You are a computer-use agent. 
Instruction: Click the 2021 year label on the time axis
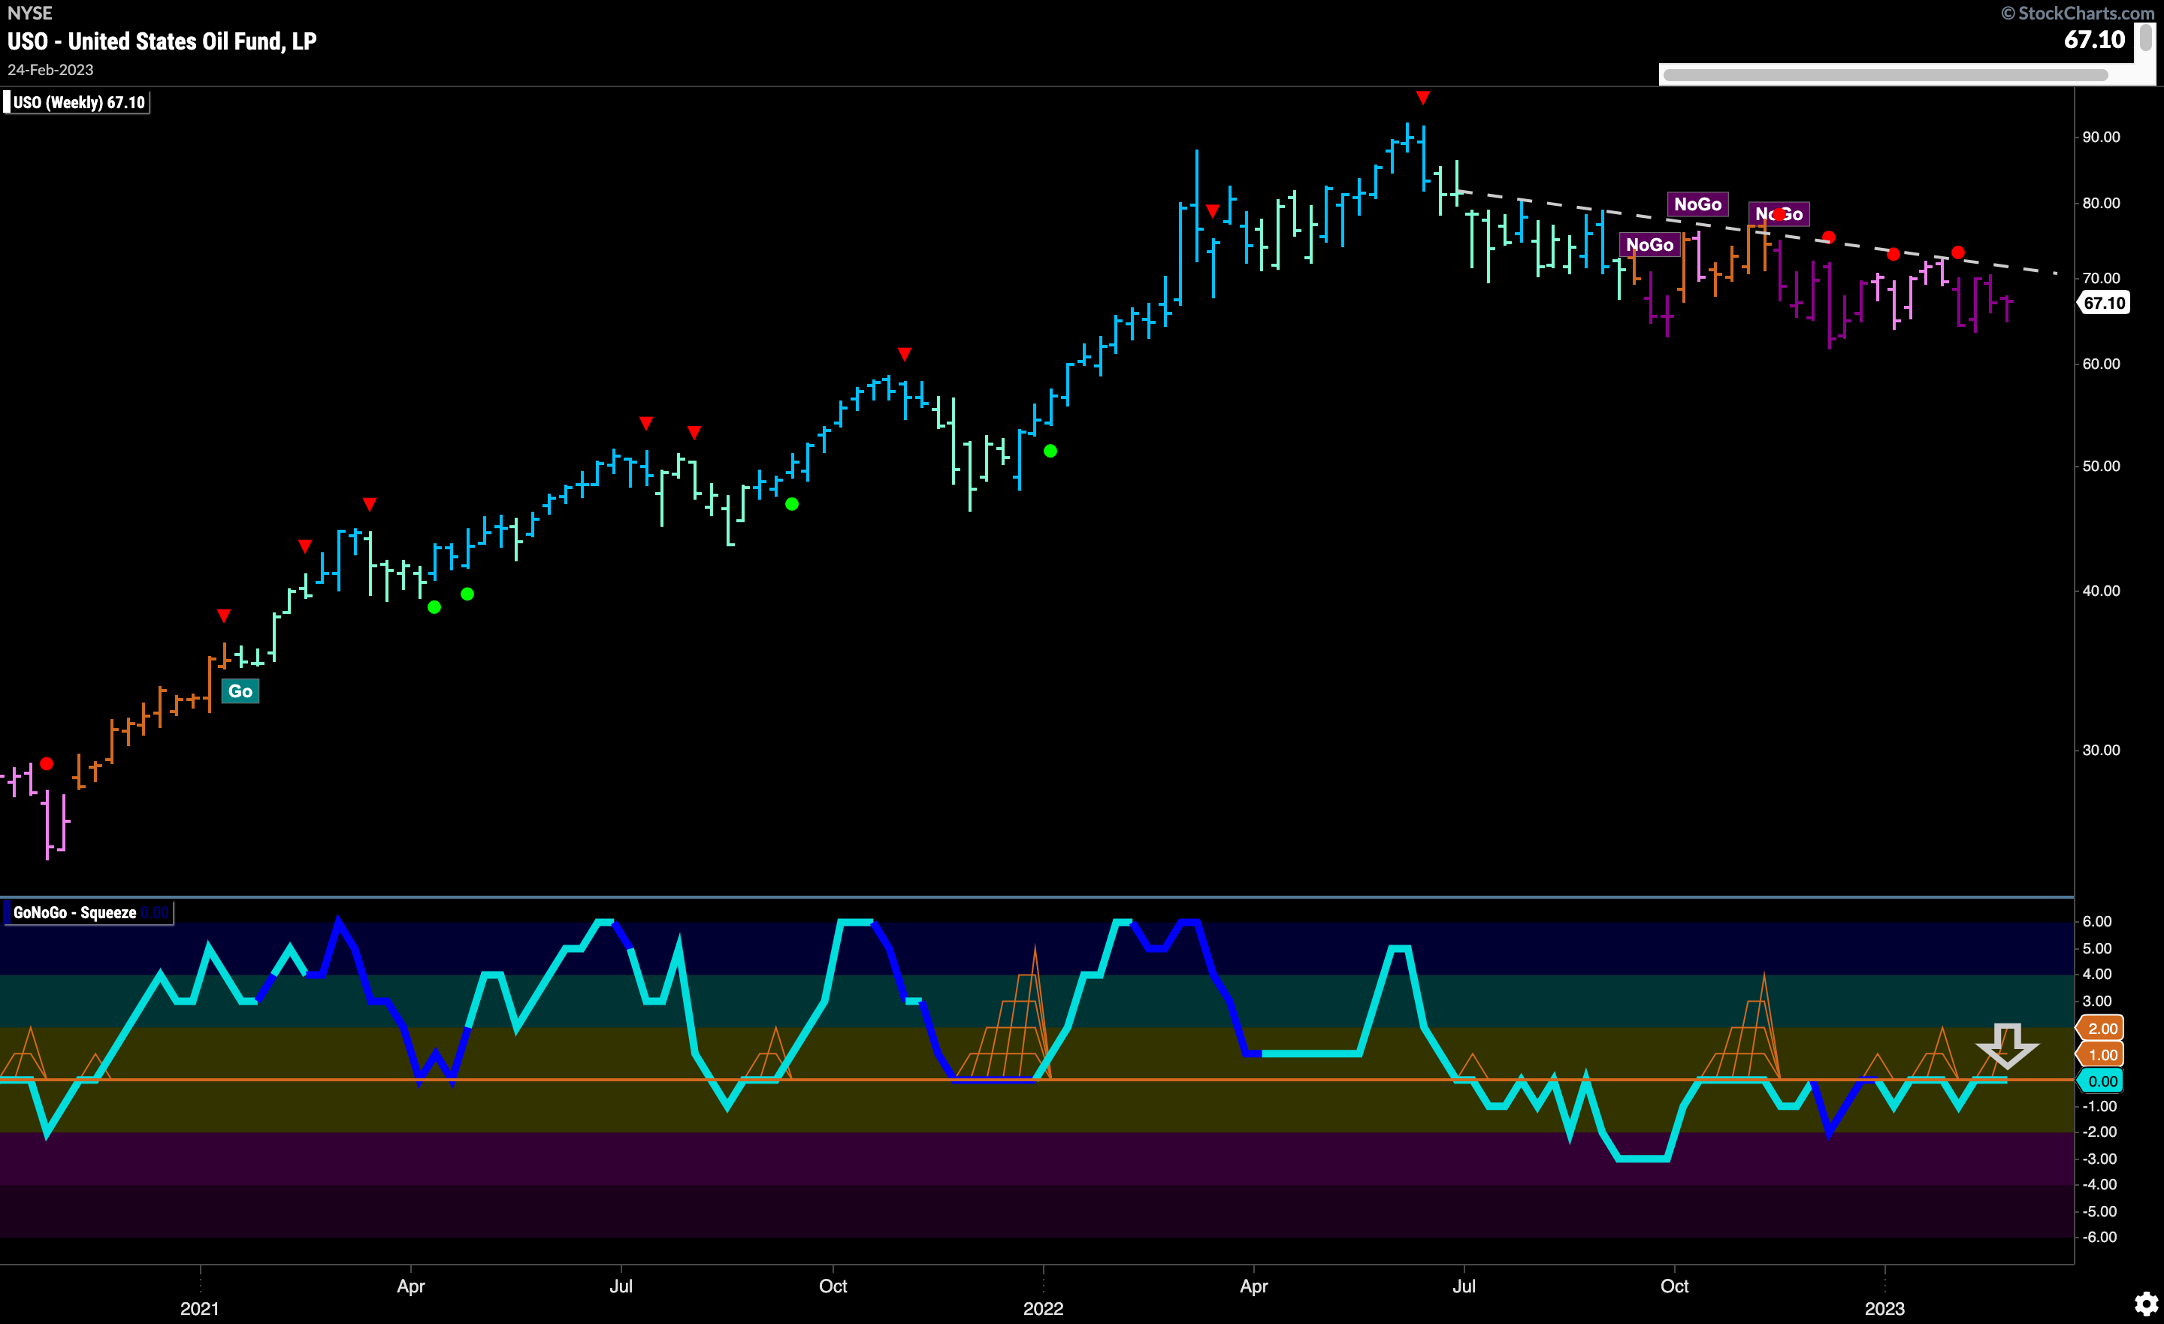coord(199,1308)
